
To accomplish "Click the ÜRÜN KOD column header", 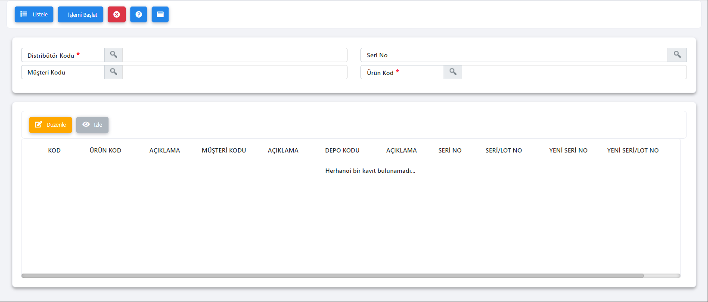I will click(106, 150).
